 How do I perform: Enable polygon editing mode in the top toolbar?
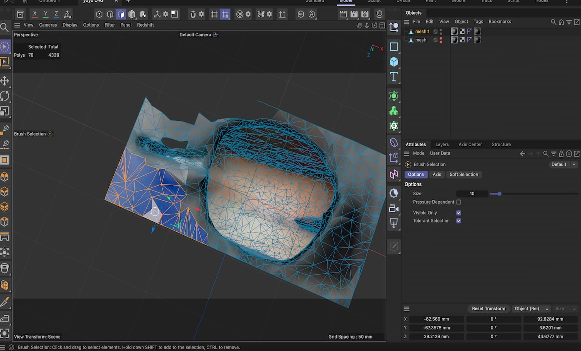121,14
